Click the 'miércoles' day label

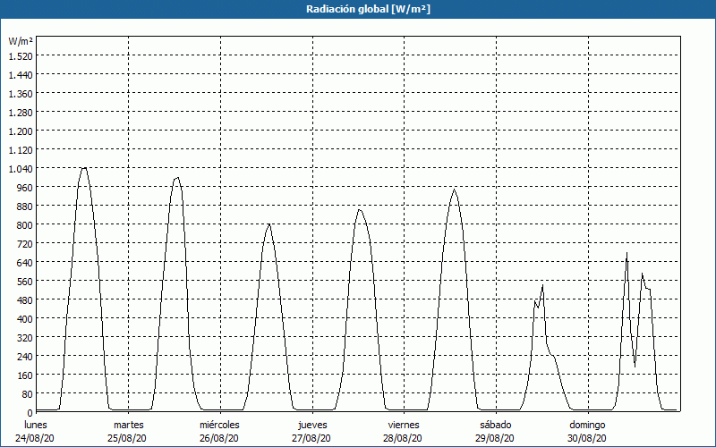coord(219,425)
